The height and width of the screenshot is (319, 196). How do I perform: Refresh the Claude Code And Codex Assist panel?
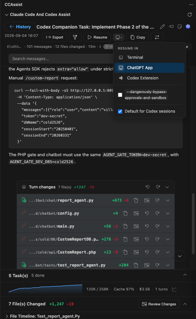coord(189,15)
